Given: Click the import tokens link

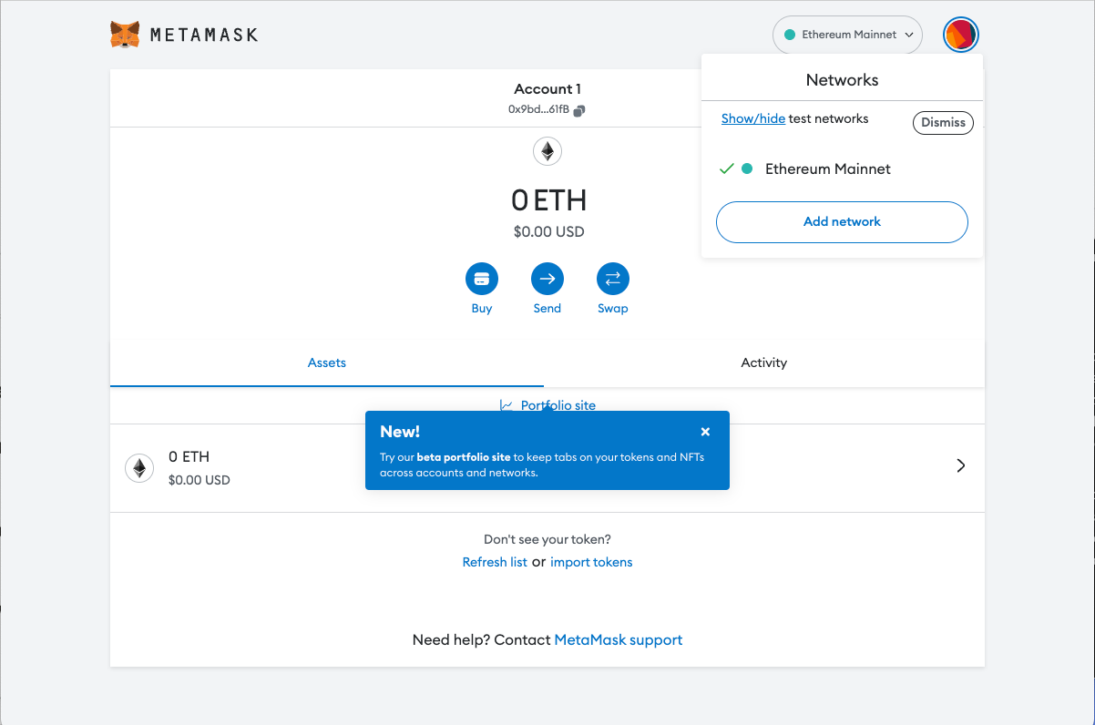Looking at the screenshot, I should point(591,562).
